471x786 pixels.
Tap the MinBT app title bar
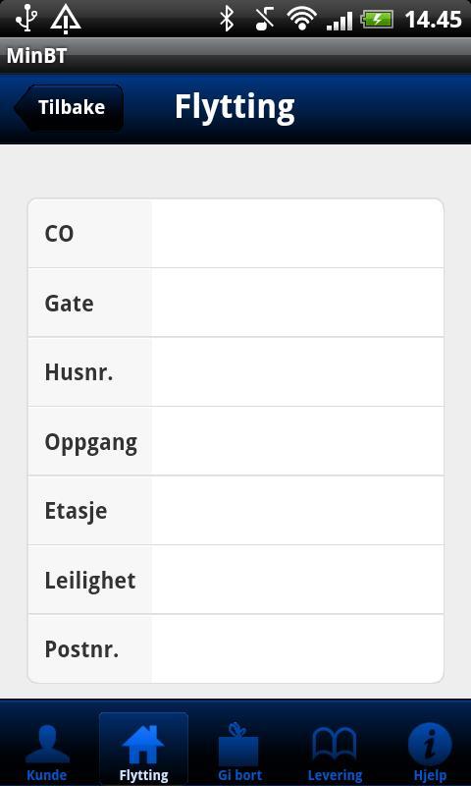pyautogui.click(x=235, y=56)
